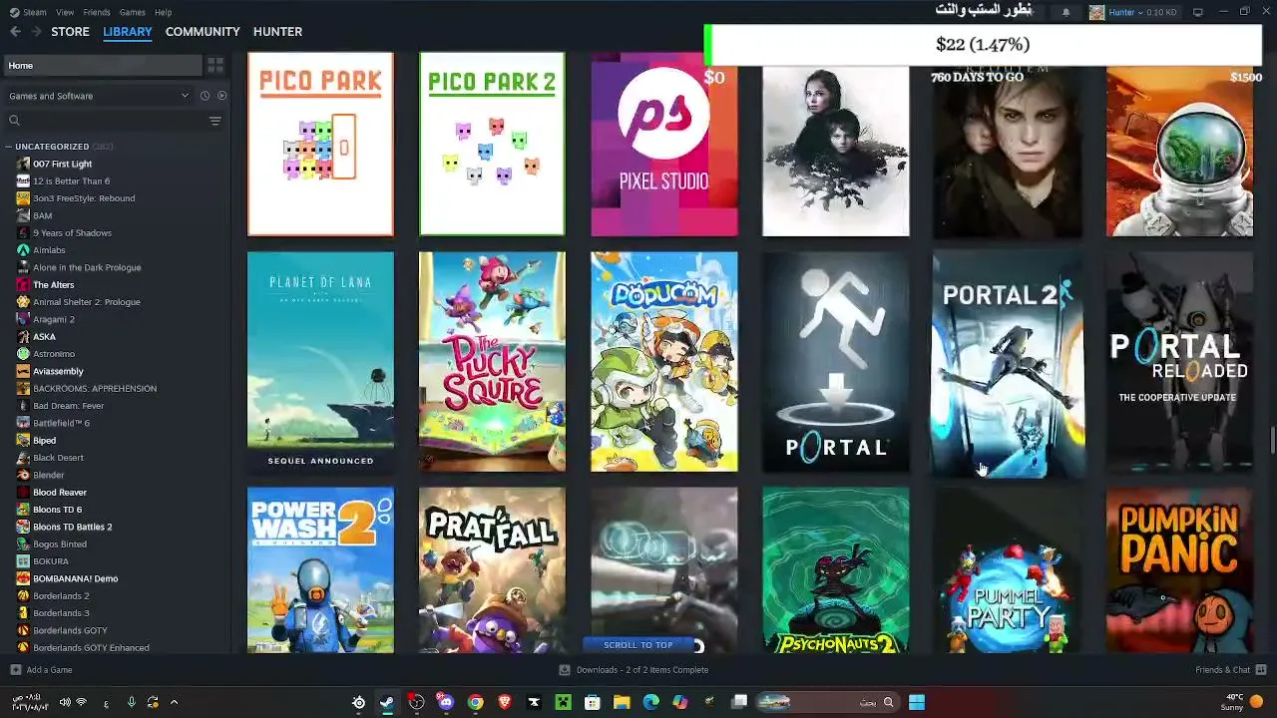Click the forward navigation arrow
Screen dimensions: 1277x718
point(36,32)
